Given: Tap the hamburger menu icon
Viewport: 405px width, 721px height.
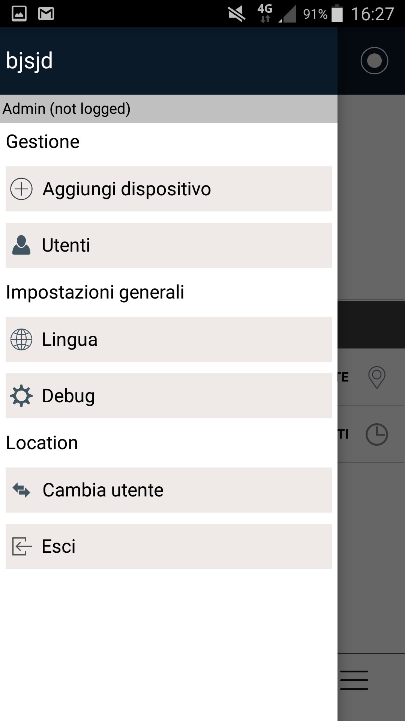Looking at the screenshot, I should pos(354,680).
